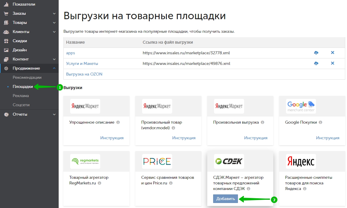Expand the Товары menu chevron
347x208 pixels.
tap(54, 23)
